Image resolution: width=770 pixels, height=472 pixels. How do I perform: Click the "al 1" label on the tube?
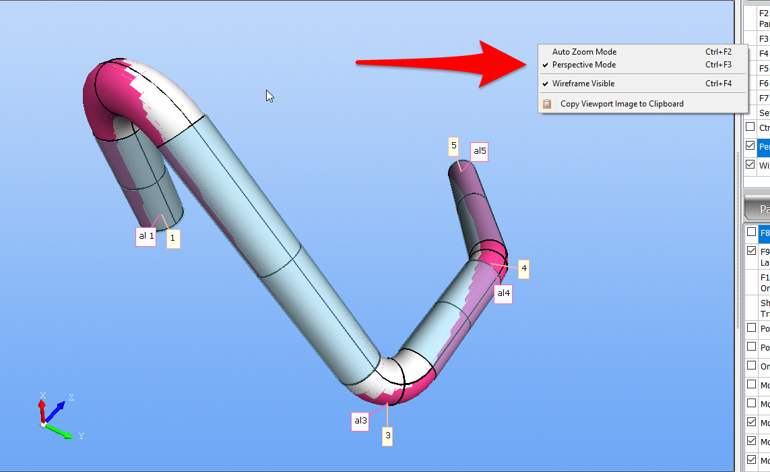tap(146, 236)
